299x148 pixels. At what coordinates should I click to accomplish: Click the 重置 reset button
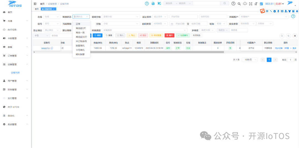tap(109, 35)
